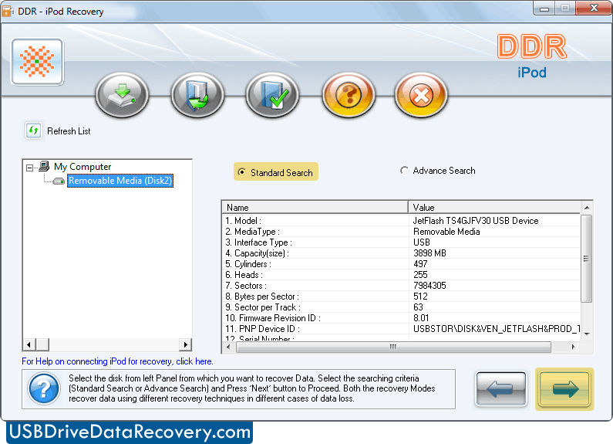Click the tree panel horizontal scrollbar thumb

click(x=42, y=344)
